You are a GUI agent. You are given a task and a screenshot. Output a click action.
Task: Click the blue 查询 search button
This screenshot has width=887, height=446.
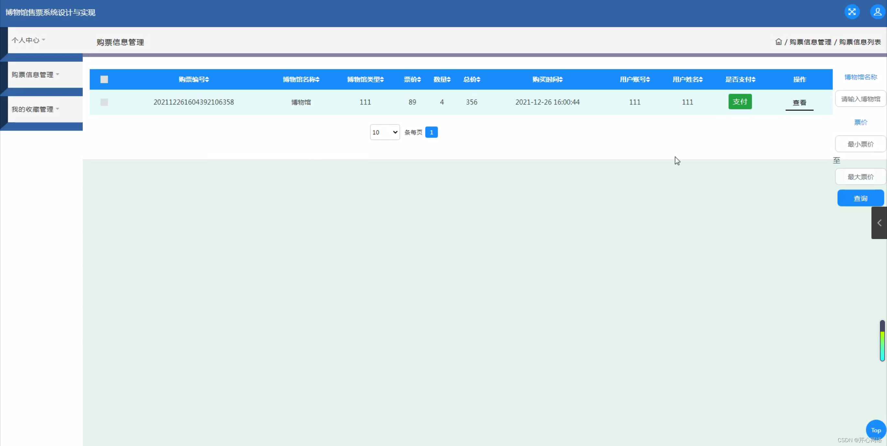pyautogui.click(x=860, y=198)
